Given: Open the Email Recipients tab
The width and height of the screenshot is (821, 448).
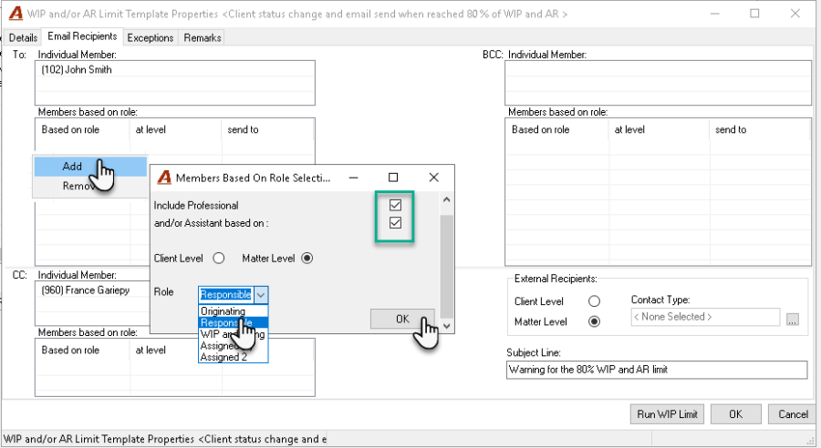Looking at the screenshot, I should click(x=82, y=36).
